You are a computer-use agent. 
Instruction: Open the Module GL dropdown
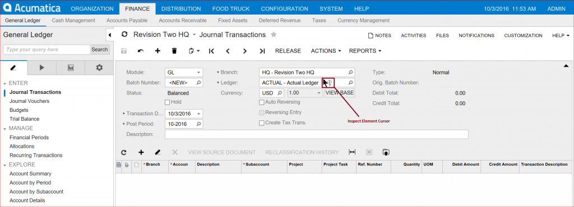click(x=199, y=73)
